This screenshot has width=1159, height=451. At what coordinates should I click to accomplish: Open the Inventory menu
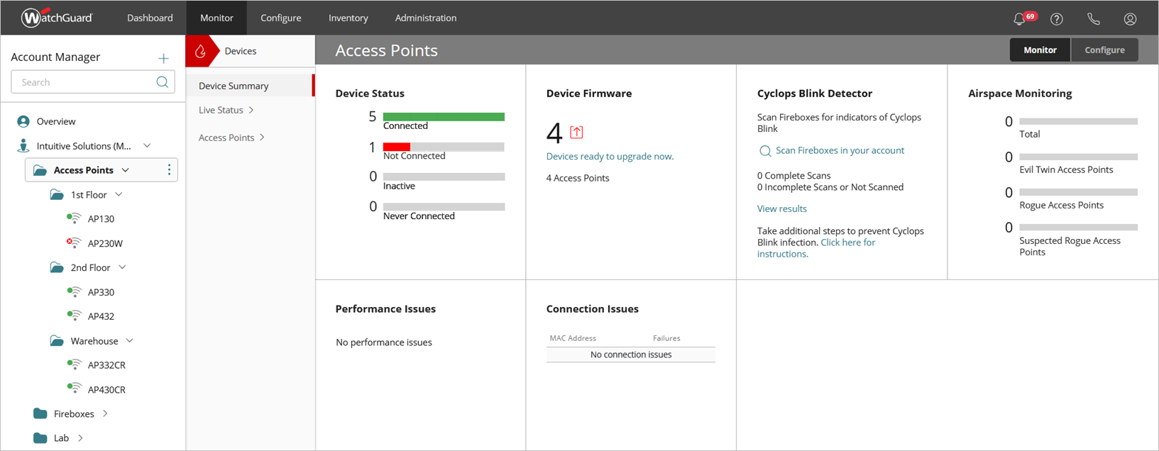[x=348, y=18]
